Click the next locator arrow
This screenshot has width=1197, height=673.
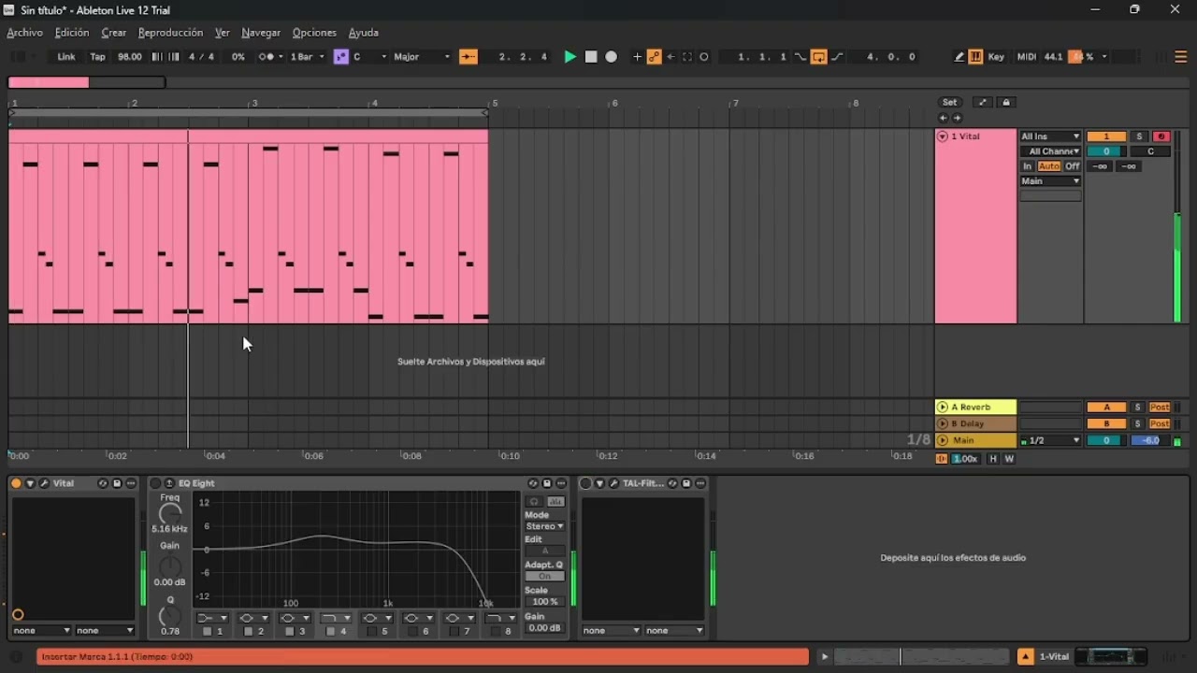pos(958,118)
